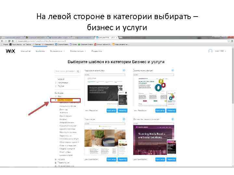Click the browser home icon
Image resolution: width=234 pixels, height=175 pixels.
tap(13, 41)
